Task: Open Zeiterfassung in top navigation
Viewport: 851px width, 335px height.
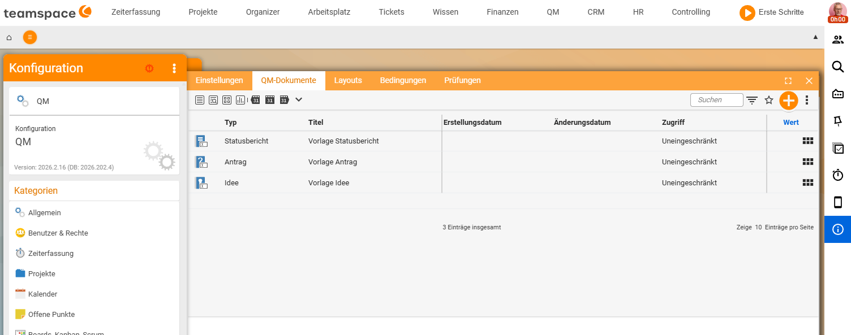Action: pos(136,12)
